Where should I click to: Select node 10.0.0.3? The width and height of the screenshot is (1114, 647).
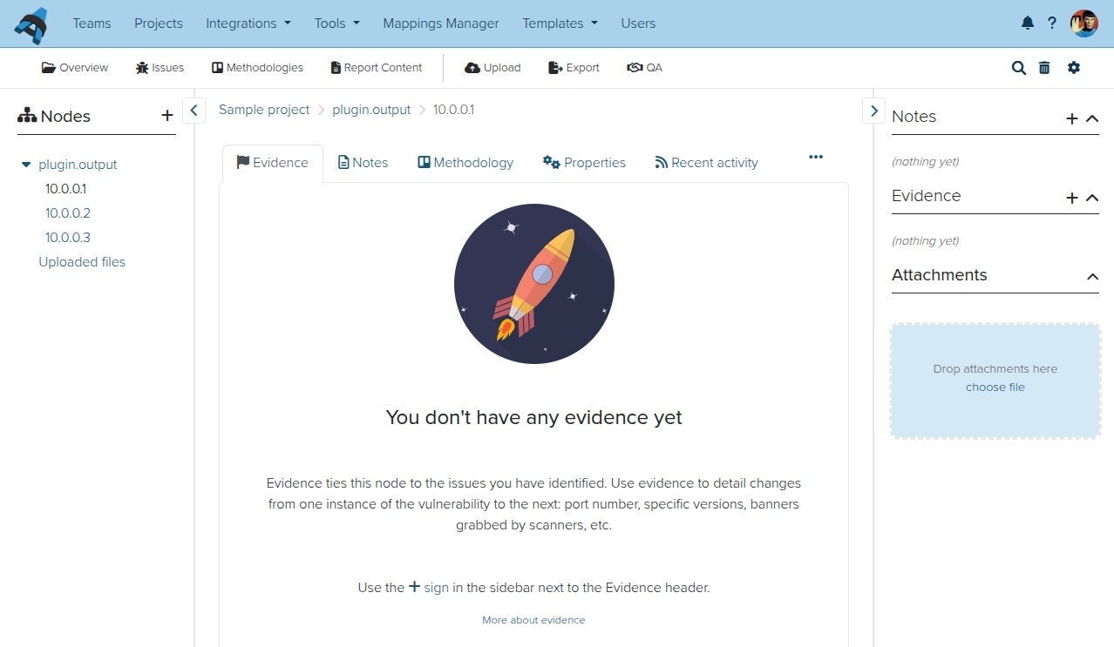[68, 238]
